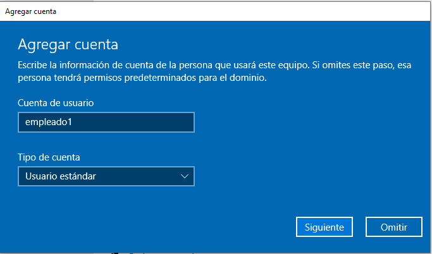The image size is (432, 254).
Task: Click the description paragraph about domain permissions
Action: [214, 71]
